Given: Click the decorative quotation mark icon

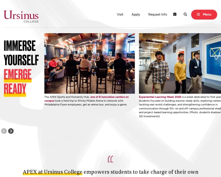Looking at the screenshot, I should (110, 159).
